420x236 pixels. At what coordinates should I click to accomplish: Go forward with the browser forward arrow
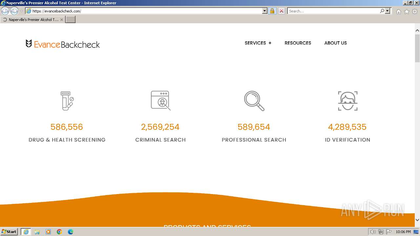click(14, 11)
